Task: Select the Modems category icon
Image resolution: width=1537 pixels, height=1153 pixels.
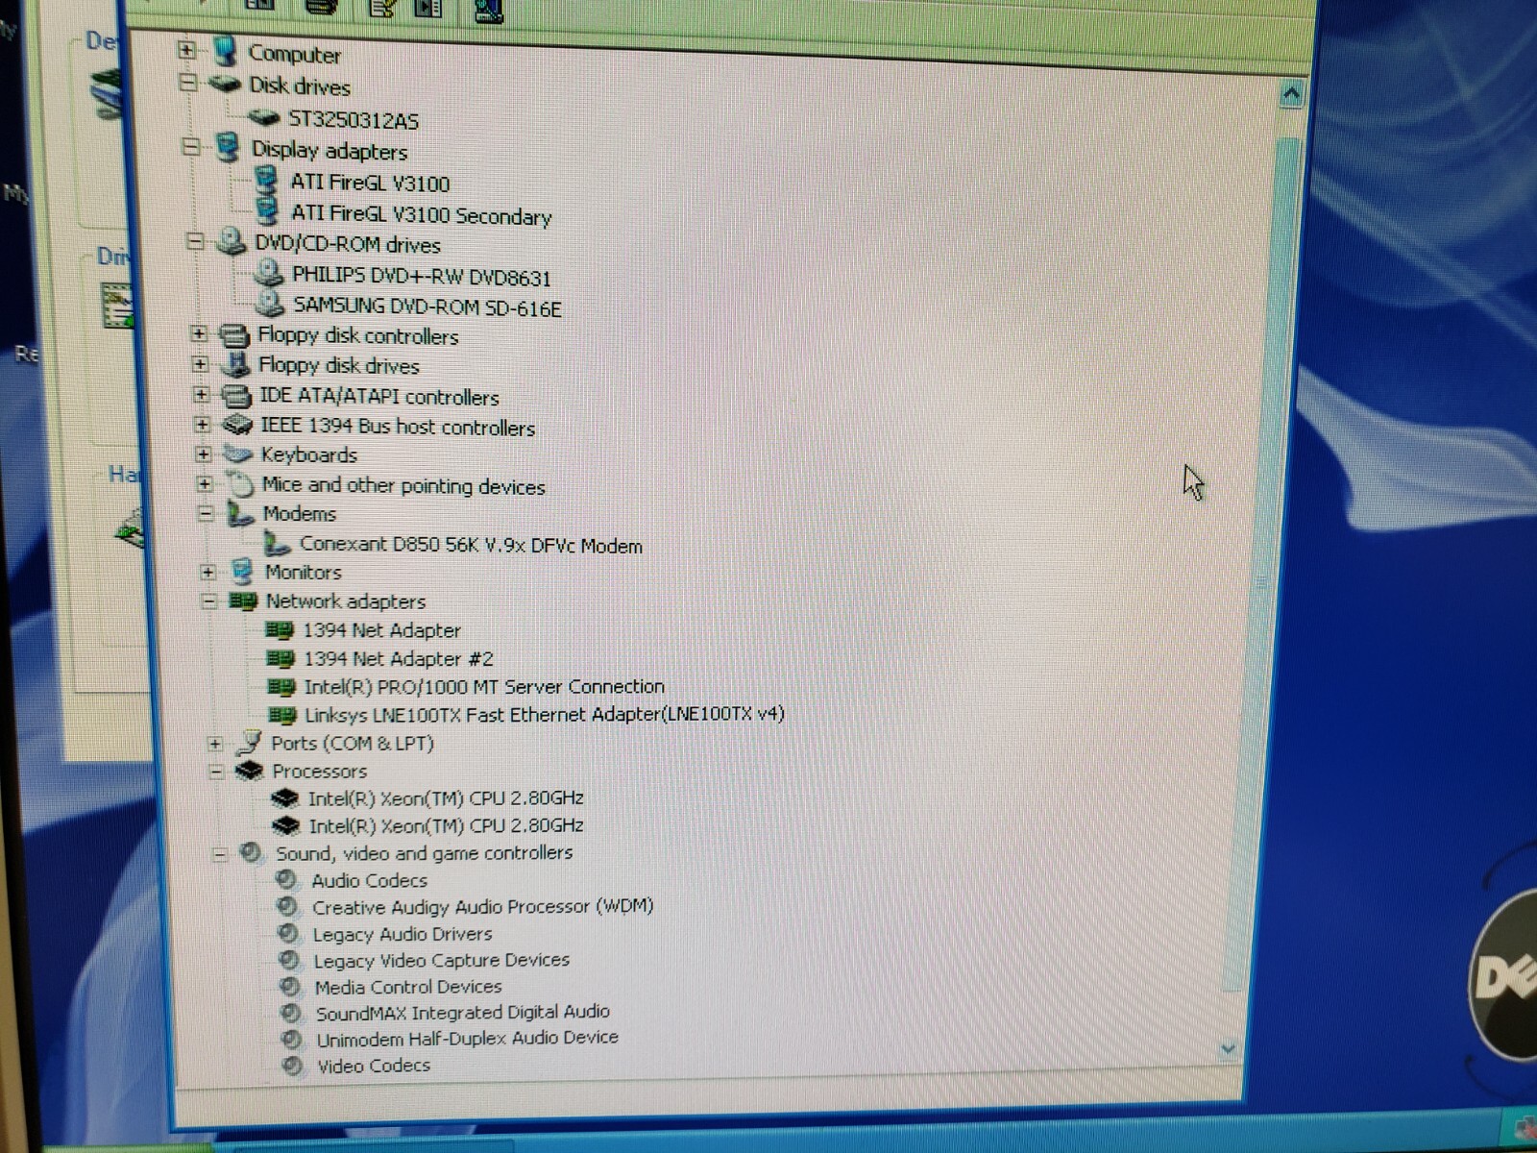Action: pos(240,513)
